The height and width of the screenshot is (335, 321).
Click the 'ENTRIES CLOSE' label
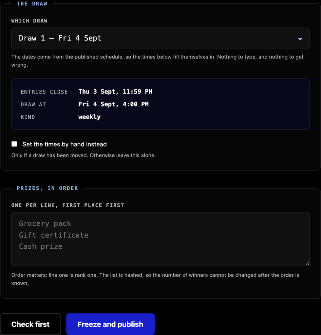click(44, 92)
